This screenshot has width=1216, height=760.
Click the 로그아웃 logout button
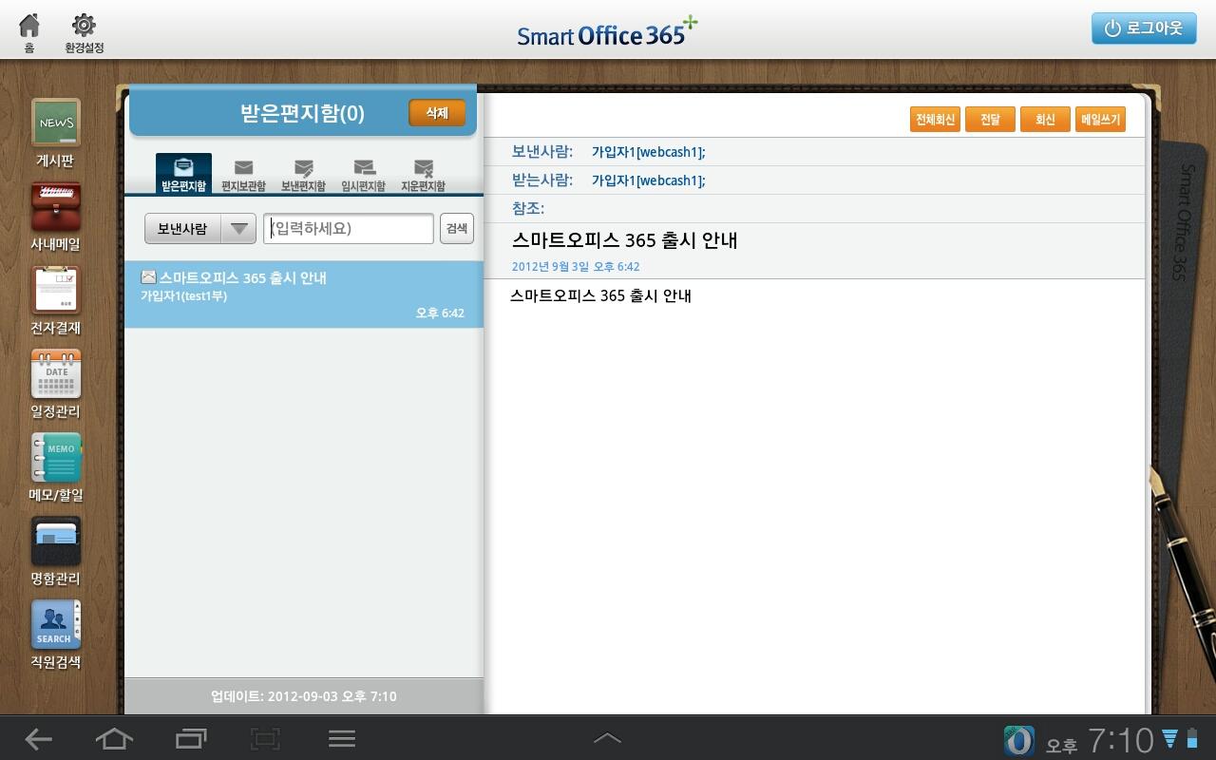click(1143, 28)
